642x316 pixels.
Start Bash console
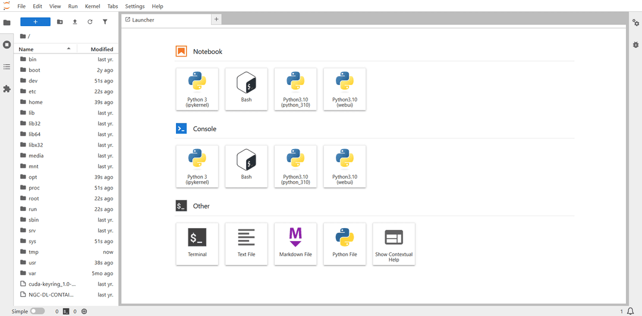(x=247, y=166)
